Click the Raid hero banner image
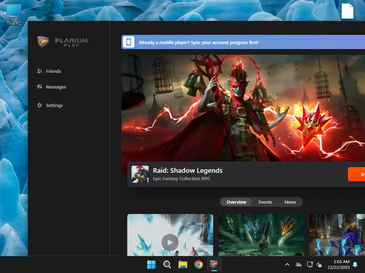This screenshot has height=273, width=365. [x=243, y=108]
